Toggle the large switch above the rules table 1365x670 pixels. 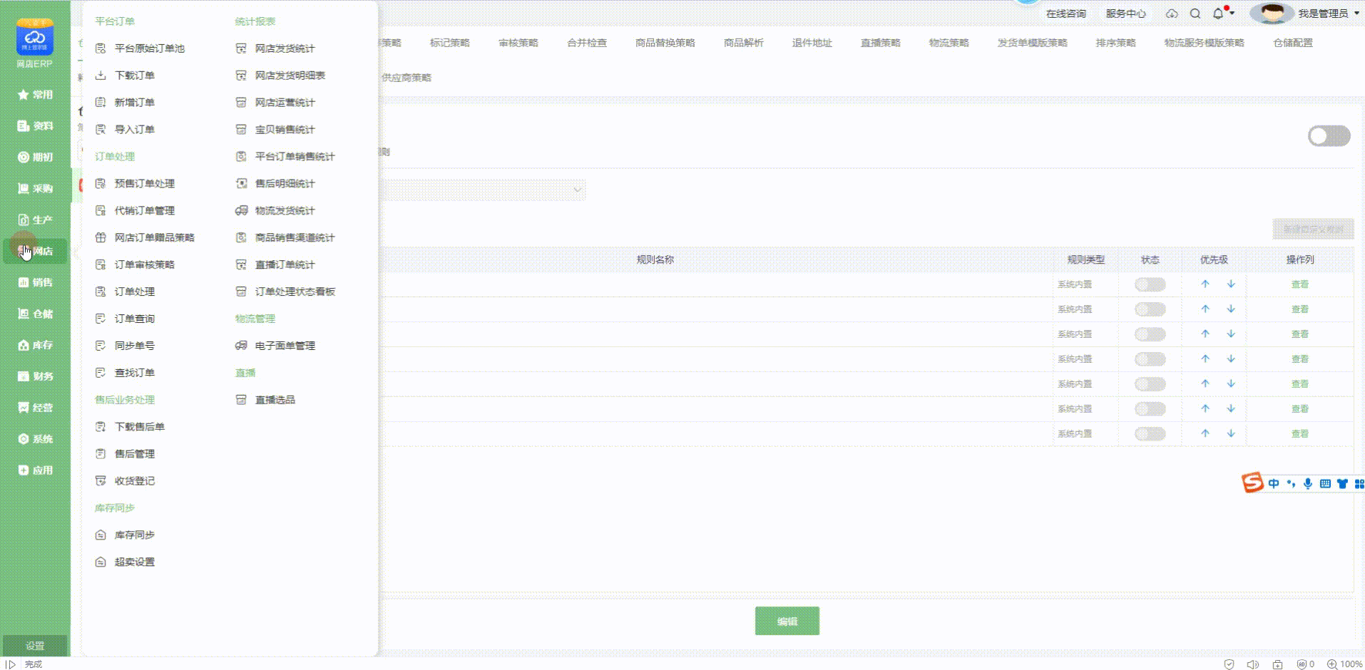pyautogui.click(x=1329, y=135)
